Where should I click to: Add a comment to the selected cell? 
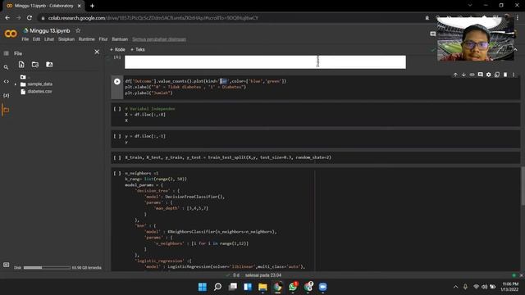tap(481, 75)
